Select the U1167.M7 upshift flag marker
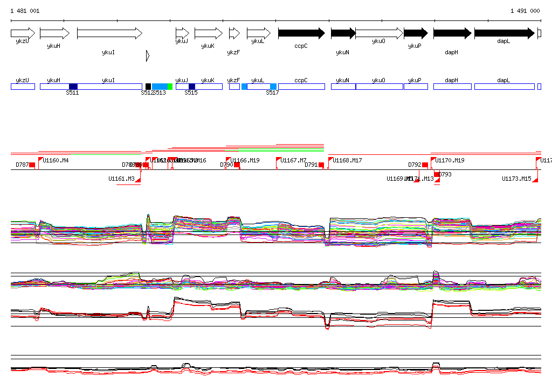This screenshot has height=384, width=552. coord(279,160)
